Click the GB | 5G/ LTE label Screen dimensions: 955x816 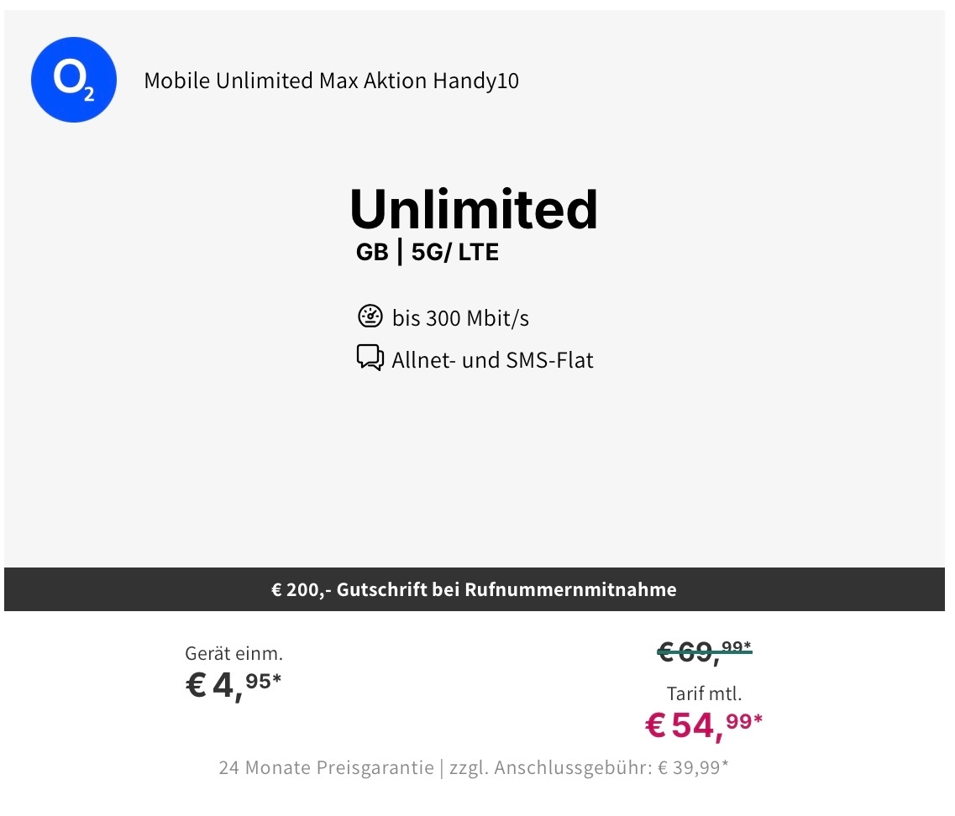click(x=427, y=252)
